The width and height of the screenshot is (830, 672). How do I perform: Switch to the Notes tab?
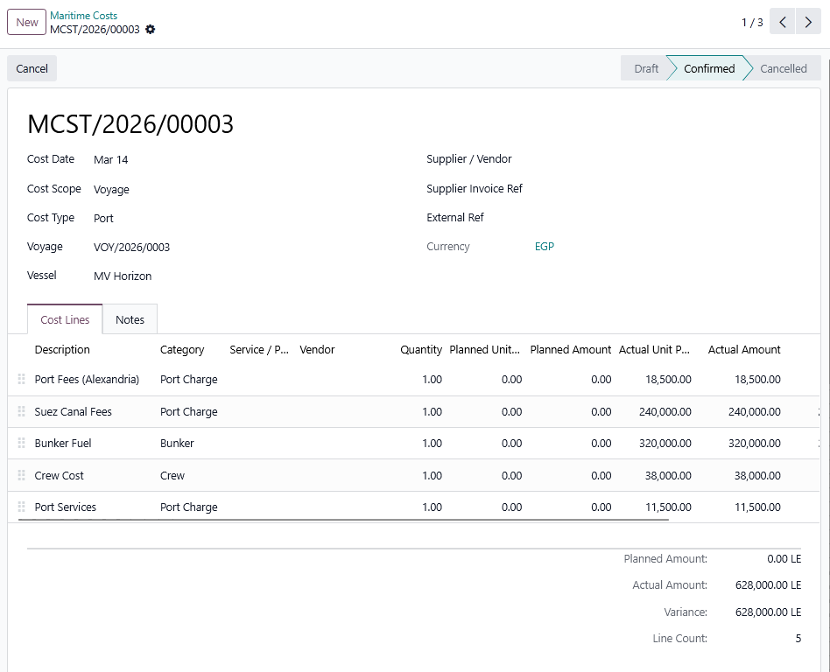point(130,318)
